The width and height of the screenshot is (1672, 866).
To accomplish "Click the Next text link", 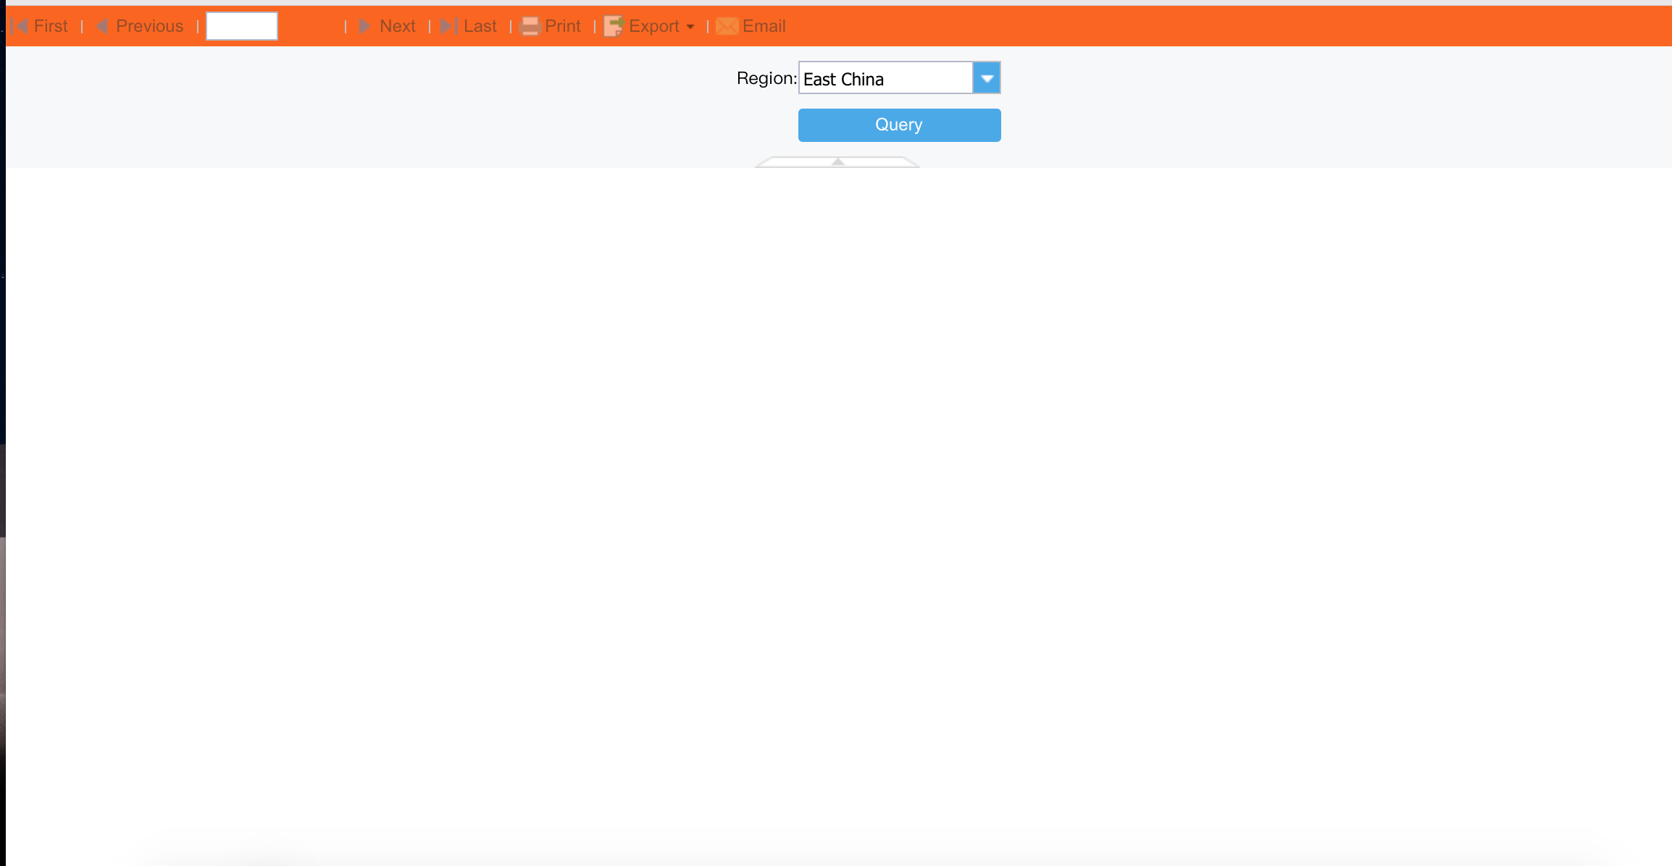I will [397, 26].
